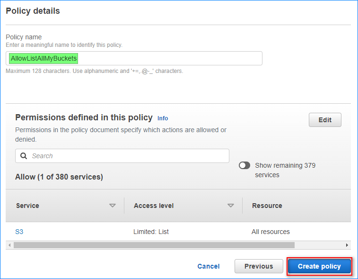This screenshot has width=358, height=279.
Task: Click the left arrow of the horizontal scrollbar
Action: (9, 245)
